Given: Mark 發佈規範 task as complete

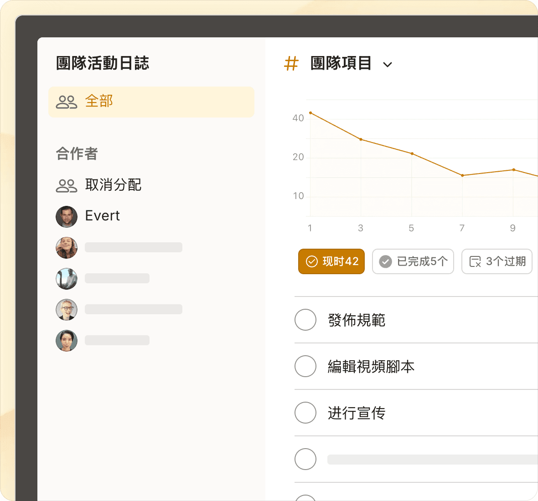Looking at the screenshot, I should click(305, 320).
